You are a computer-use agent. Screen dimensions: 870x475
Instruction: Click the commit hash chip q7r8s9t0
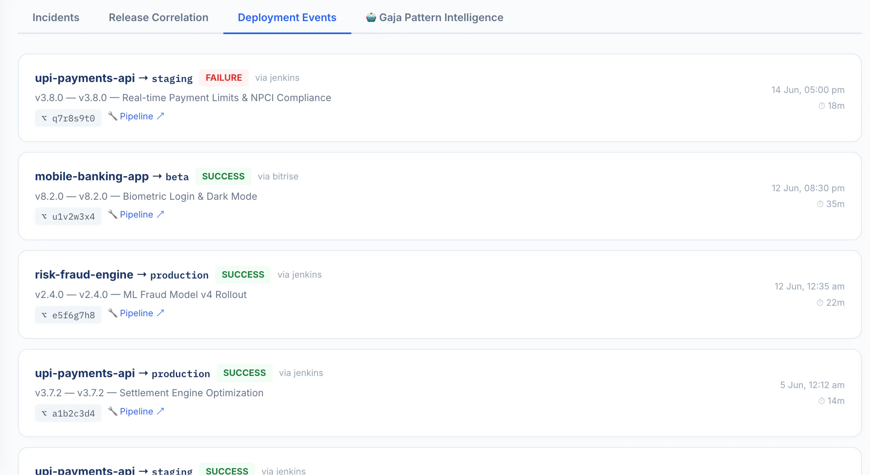68,118
